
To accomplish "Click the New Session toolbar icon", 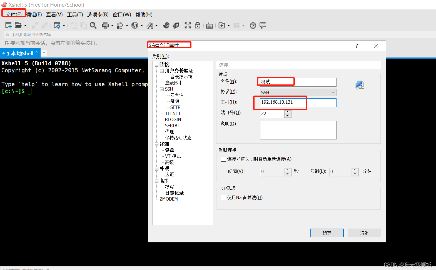I will coord(8,25).
